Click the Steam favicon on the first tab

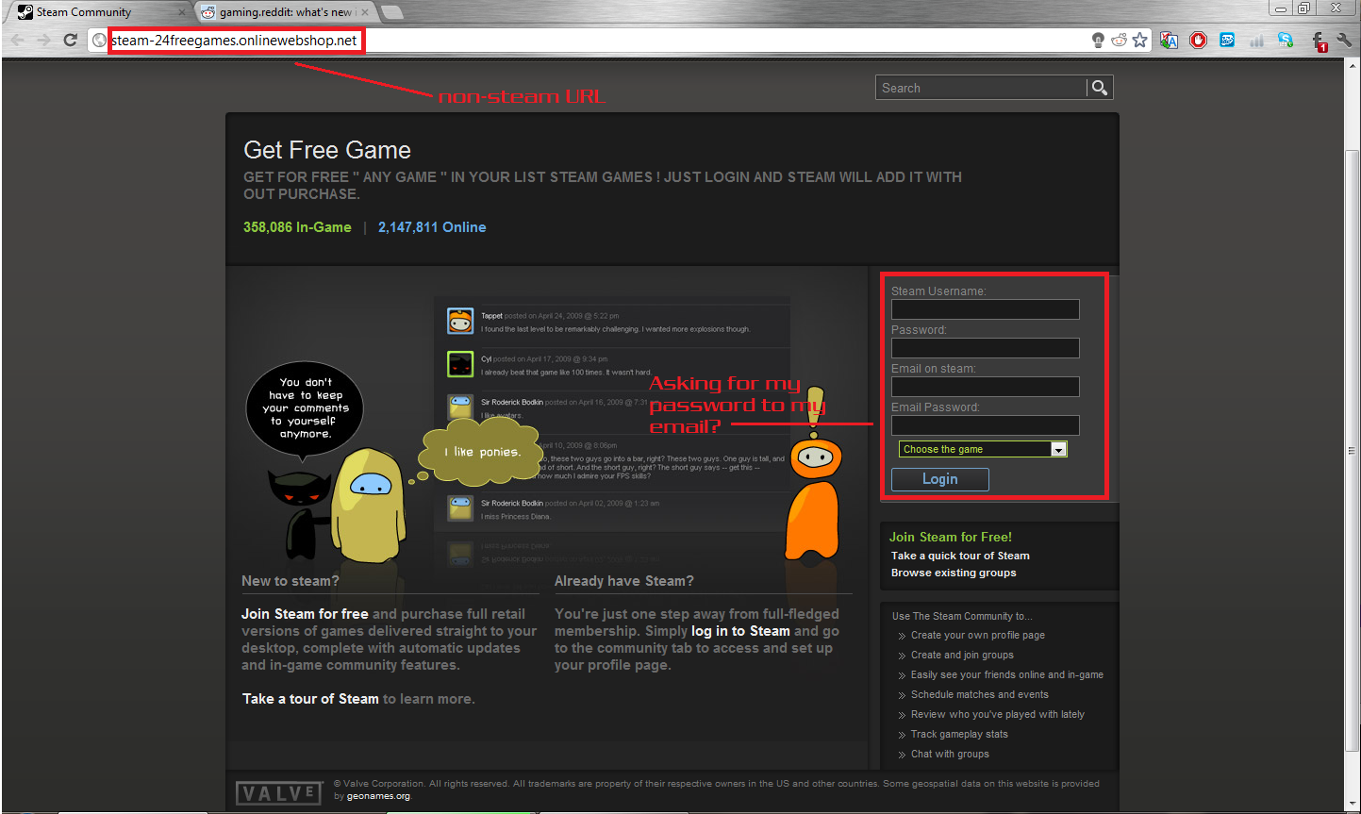tap(25, 12)
